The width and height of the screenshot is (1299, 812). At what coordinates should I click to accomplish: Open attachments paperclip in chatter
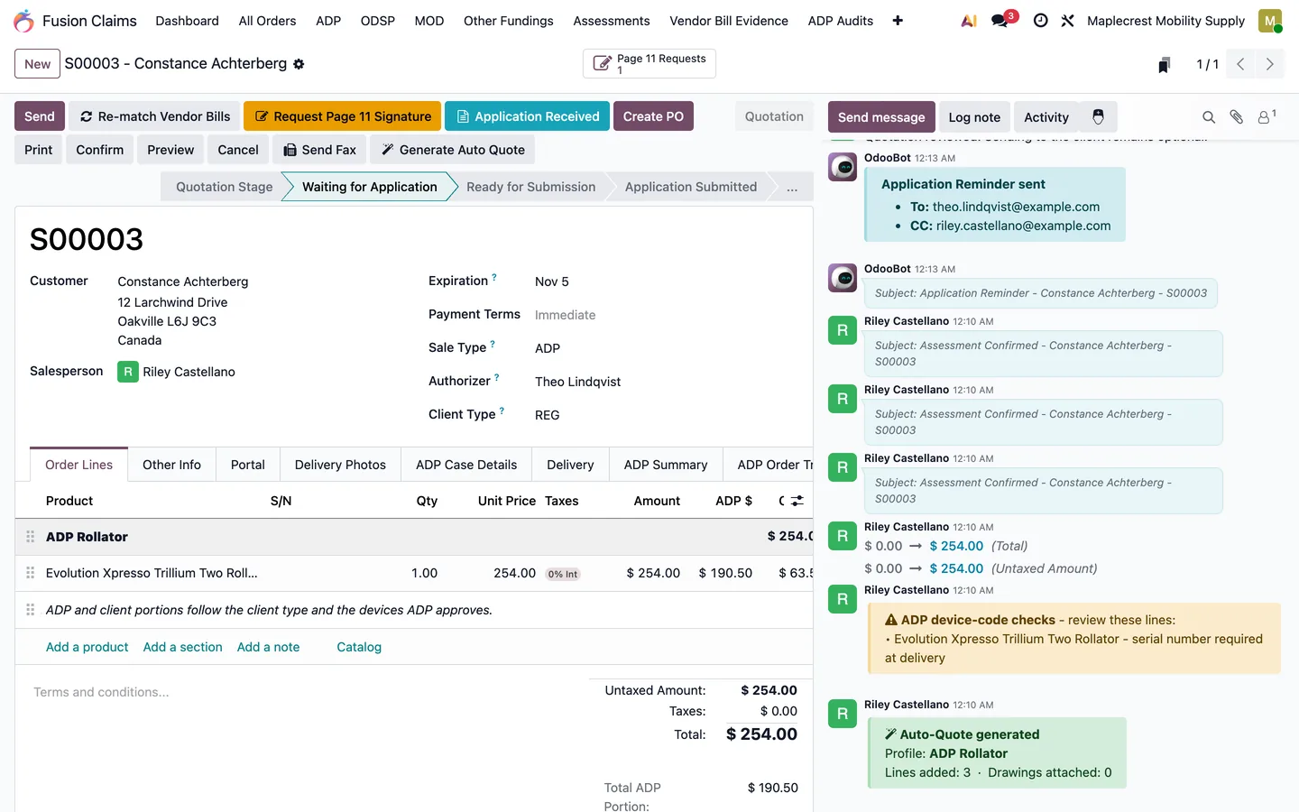coord(1237,117)
